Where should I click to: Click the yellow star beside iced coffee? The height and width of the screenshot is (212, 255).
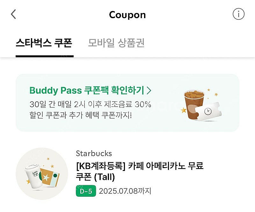coord(184,110)
